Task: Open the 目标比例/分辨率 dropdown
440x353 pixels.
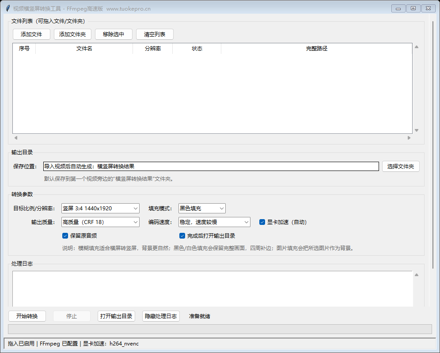Action: pos(100,209)
